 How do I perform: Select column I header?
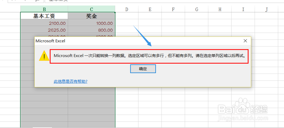coord(243,9)
